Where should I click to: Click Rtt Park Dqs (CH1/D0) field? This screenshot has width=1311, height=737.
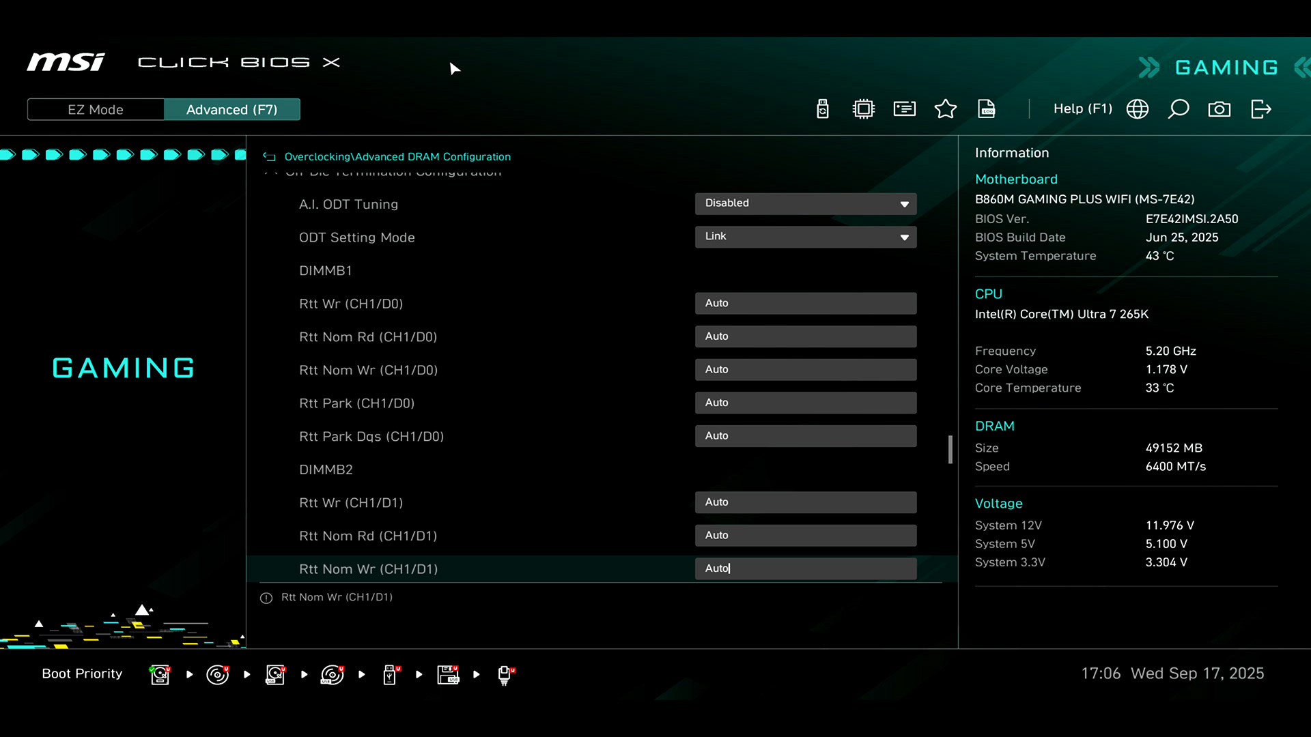806,436
